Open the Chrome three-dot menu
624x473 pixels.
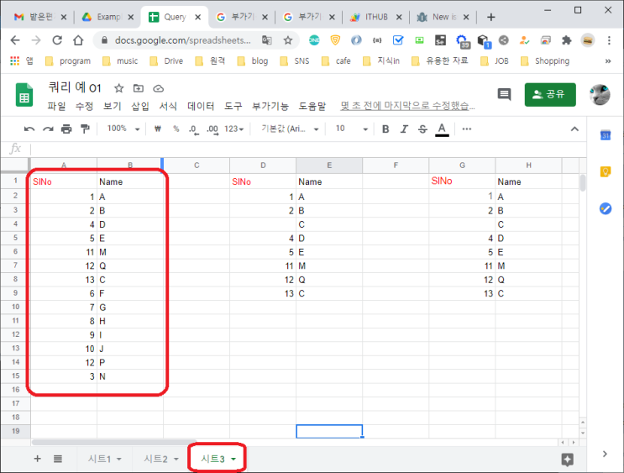(x=609, y=40)
